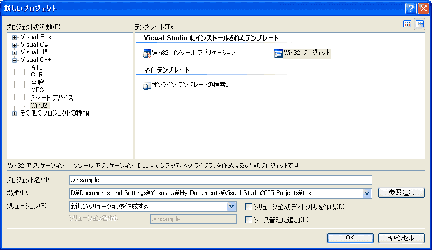Click the マイ テンプレート header

166,70
